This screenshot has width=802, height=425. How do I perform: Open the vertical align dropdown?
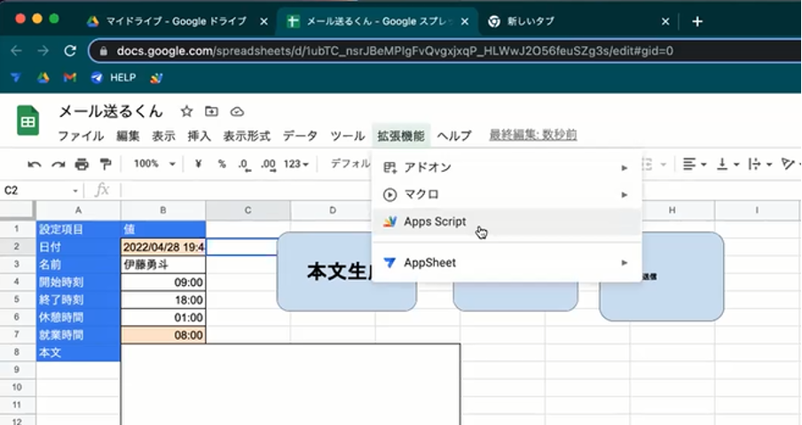point(727,165)
